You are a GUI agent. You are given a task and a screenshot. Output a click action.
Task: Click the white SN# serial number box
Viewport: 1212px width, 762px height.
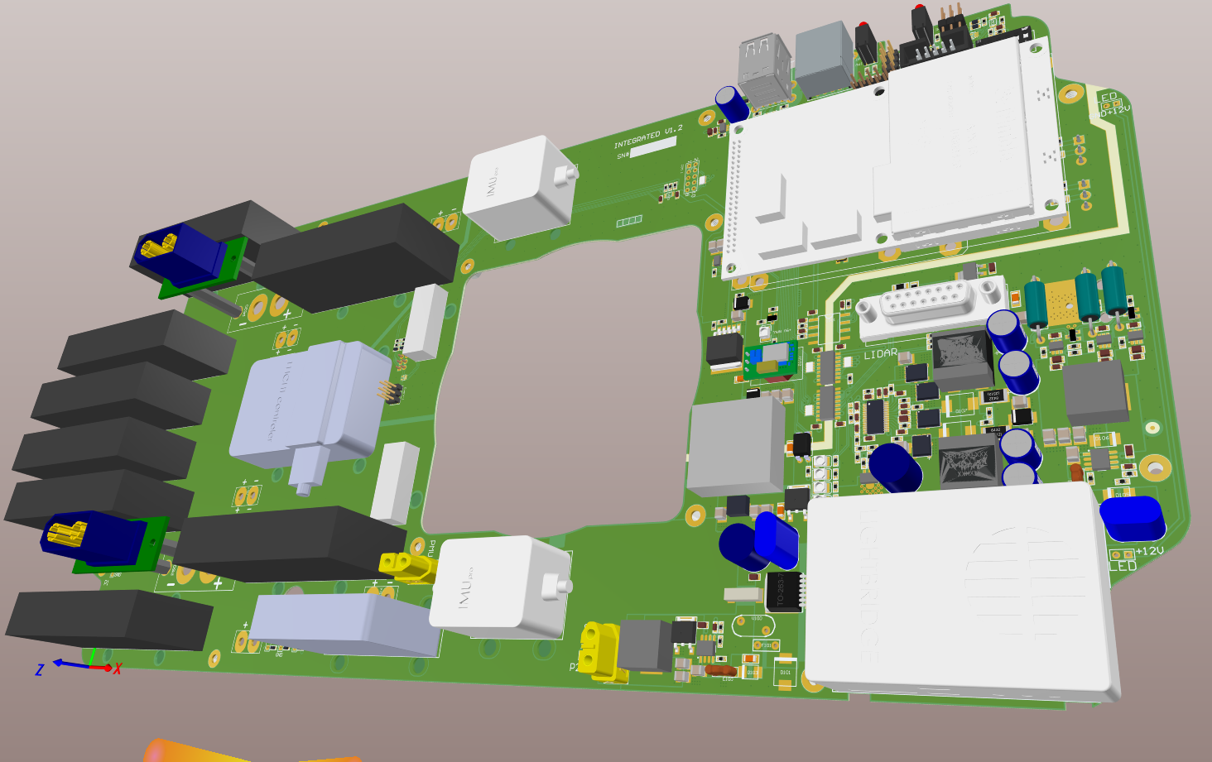coord(653,147)
